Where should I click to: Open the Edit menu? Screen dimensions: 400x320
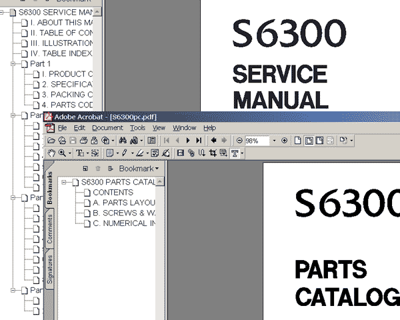click(x=79, y=128)
